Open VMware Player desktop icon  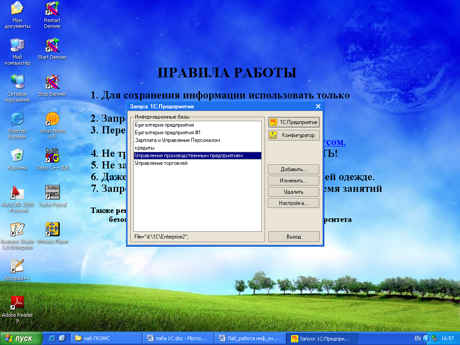click(53, 230)
